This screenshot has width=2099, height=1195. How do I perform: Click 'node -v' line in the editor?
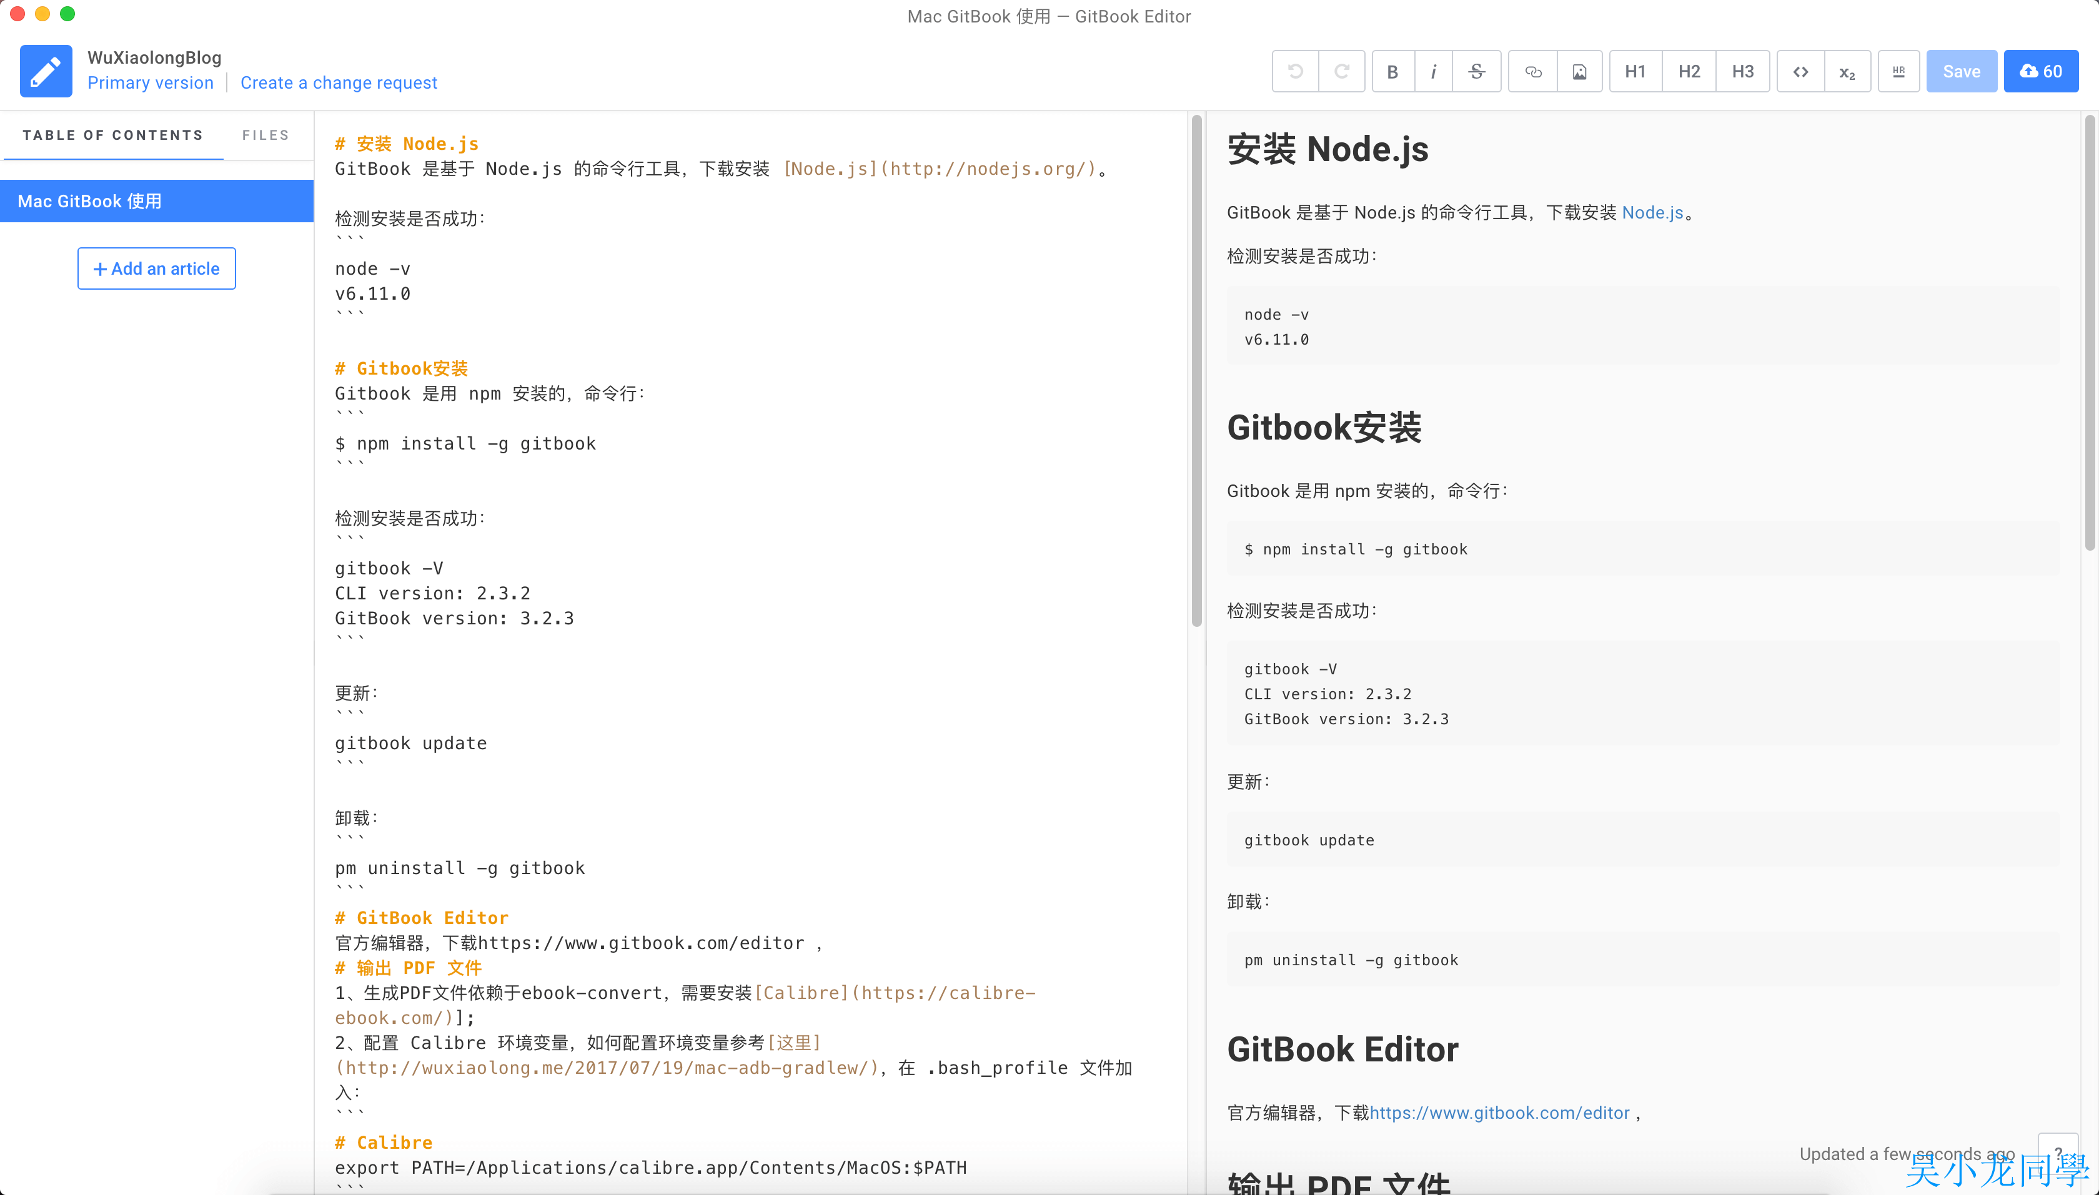(373, 268)
